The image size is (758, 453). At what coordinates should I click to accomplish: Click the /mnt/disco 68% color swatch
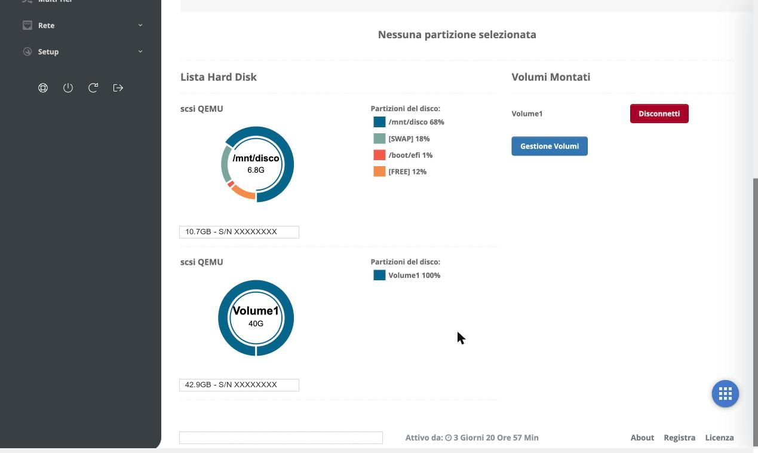(379, 122)
